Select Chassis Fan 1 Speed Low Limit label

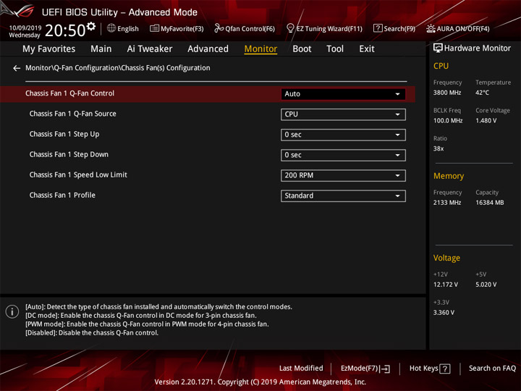(x=78, y=175)
